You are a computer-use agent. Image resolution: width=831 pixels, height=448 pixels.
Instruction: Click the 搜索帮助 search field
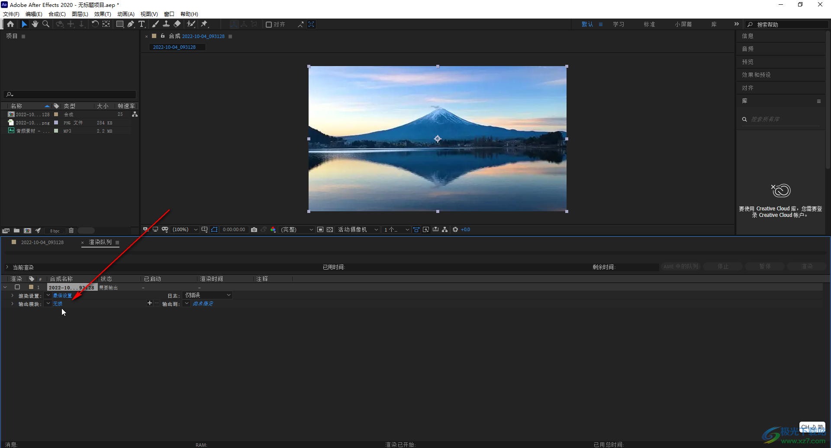[x=786, y=25]
